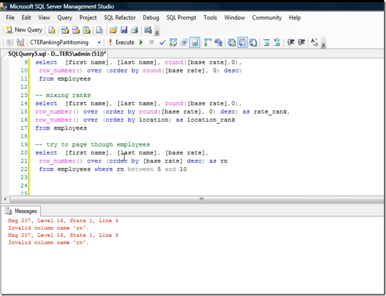Click the '-- try to page though employees' comment
This screenshot has height=296, width=386.
92,144
